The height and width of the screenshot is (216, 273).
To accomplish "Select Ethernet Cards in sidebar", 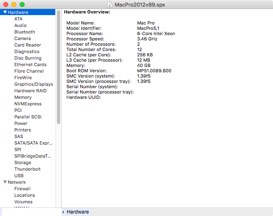I will click(30, 65).
